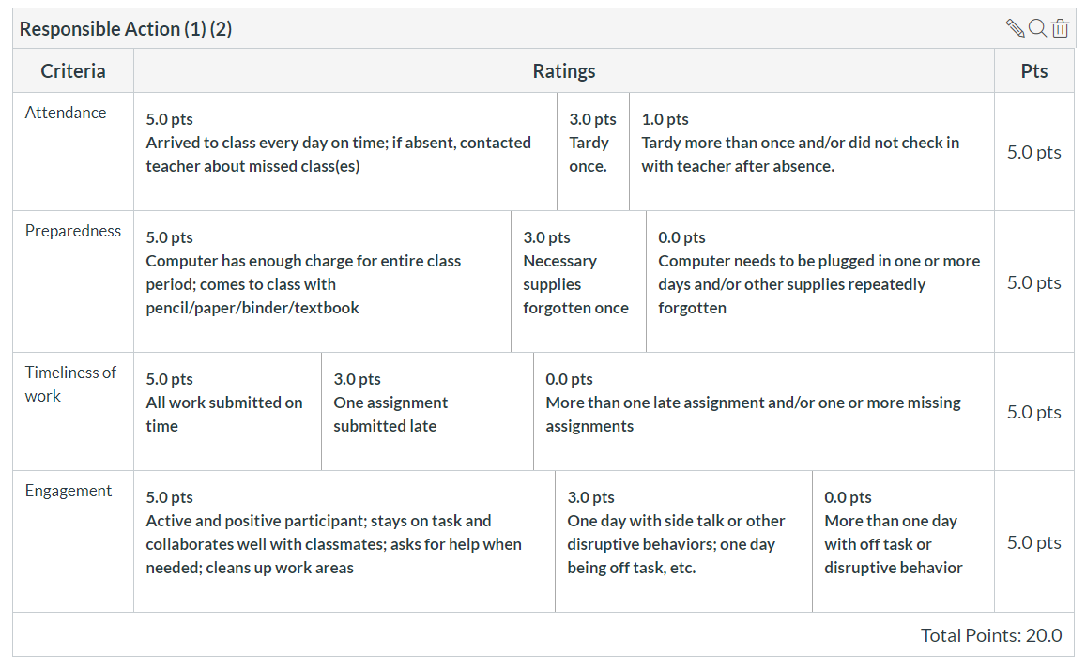This screenshot has width=1086, height=669.
Task: Choose 'Tardy more than once' 1.0 pts rating
Action: (x=812, y=152)
